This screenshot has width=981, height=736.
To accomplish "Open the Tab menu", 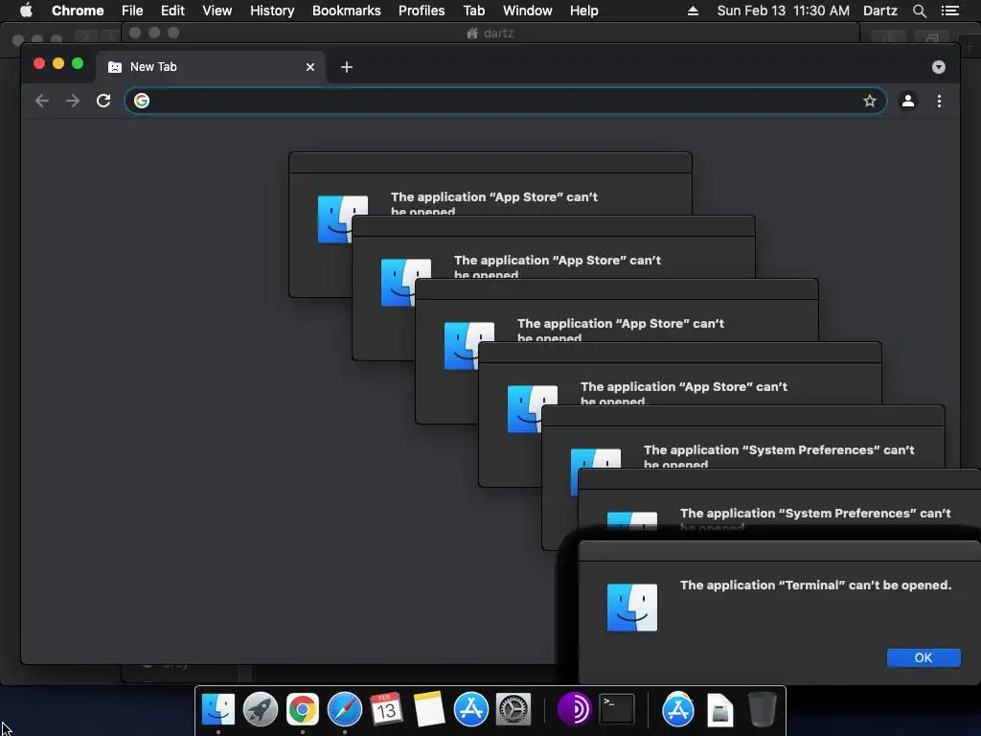I will [x=473, y=11].
